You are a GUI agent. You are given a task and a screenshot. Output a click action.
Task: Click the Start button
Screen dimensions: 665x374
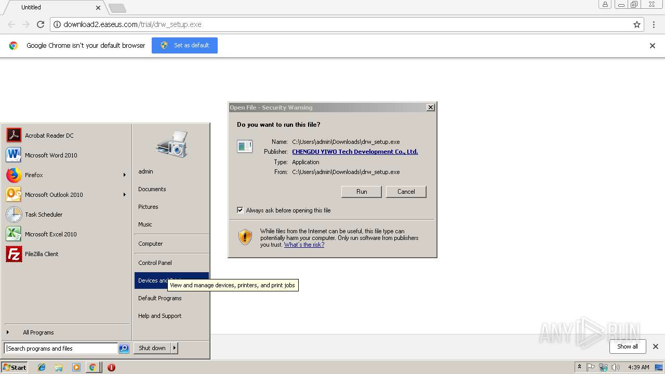click(x=15, y=367)
